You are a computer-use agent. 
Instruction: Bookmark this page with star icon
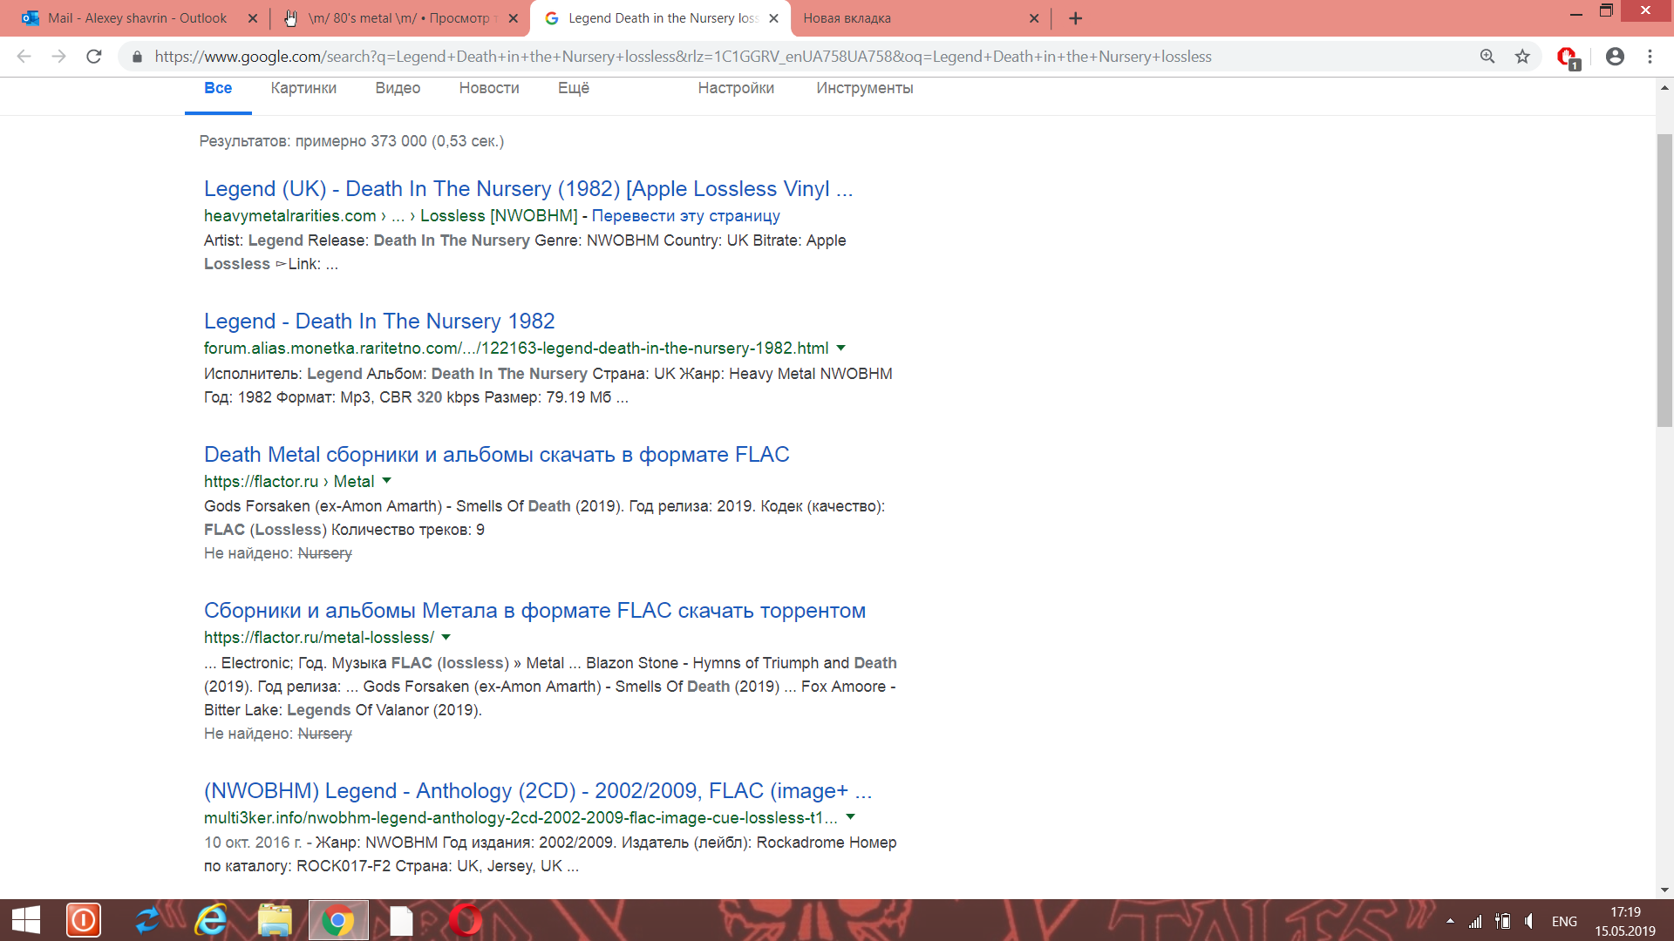coord(1522,57)
